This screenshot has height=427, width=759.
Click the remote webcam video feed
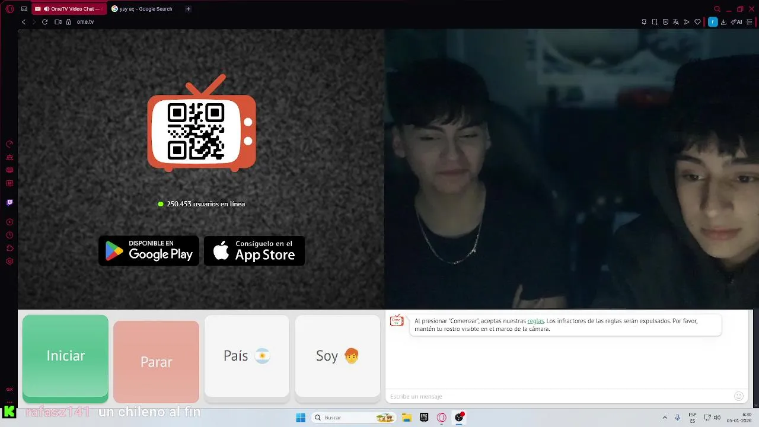pyautogui.click(x=572, y=169)
